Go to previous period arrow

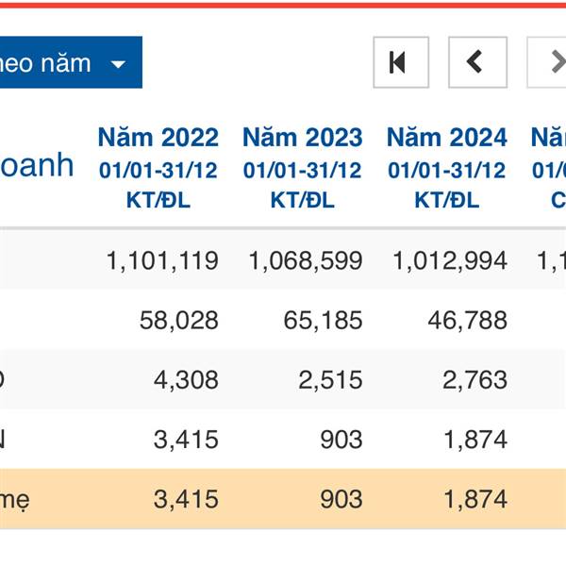click(x=477, y=62)
